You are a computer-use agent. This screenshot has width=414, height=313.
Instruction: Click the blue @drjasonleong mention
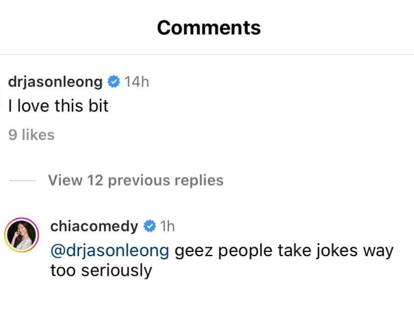point(110,250)
